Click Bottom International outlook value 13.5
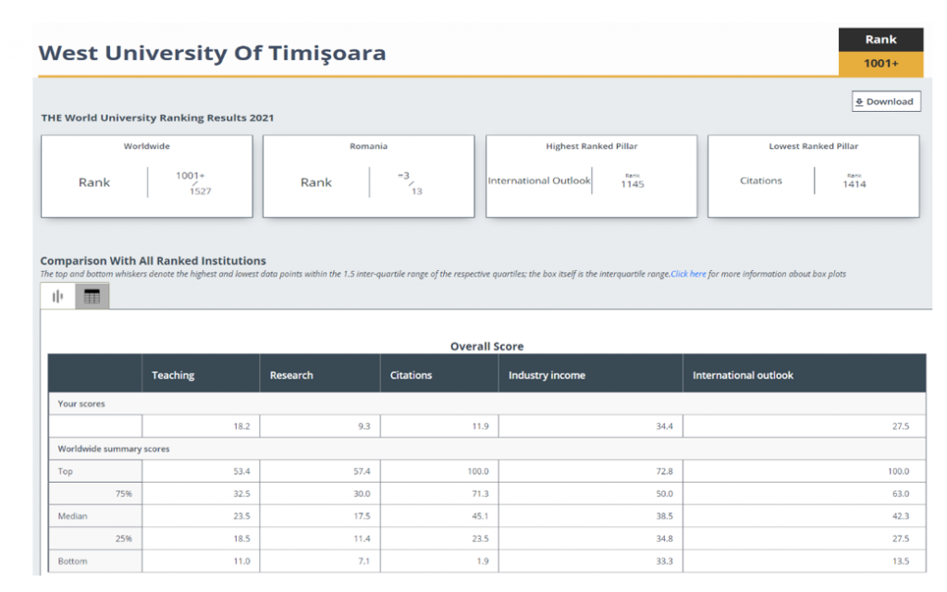The height and width of the screenshot is (592, 947). [x=901, y=561]
